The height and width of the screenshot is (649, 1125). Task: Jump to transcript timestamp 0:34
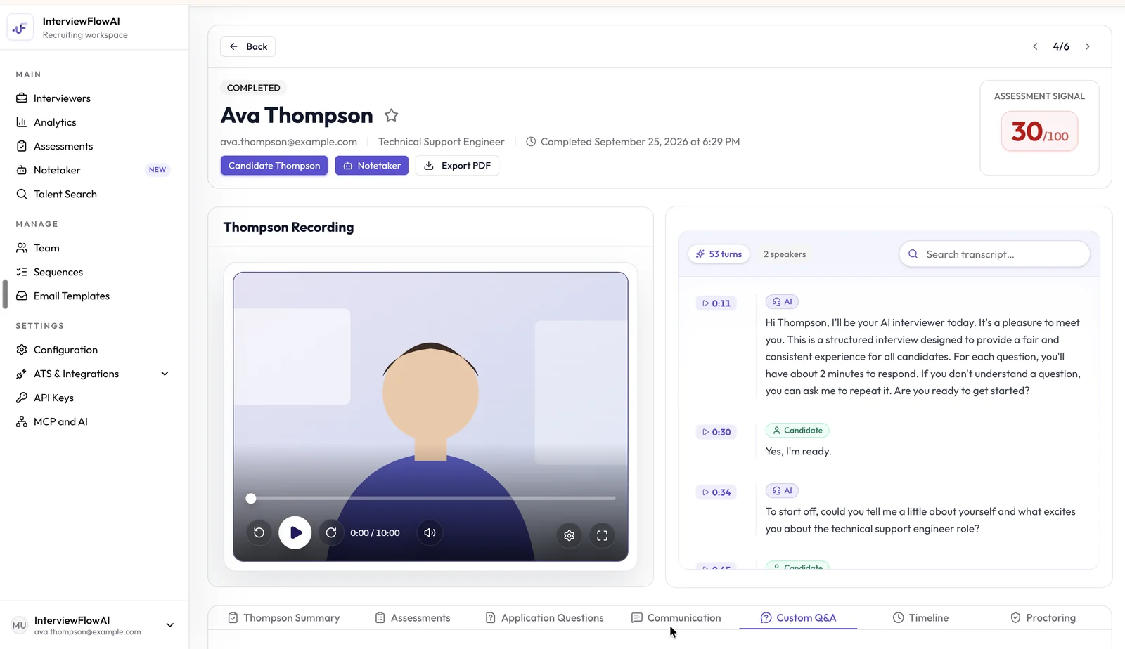pos(716,492)
